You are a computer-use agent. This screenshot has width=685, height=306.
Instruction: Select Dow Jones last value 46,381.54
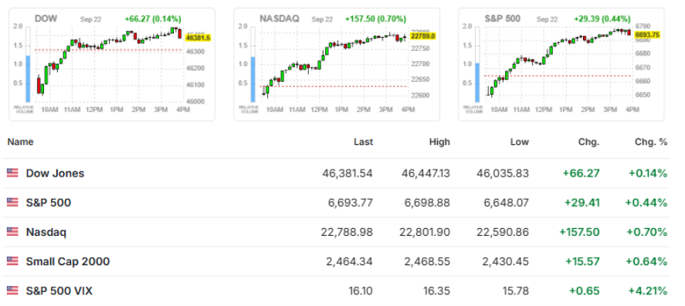[x=348, y=173]
